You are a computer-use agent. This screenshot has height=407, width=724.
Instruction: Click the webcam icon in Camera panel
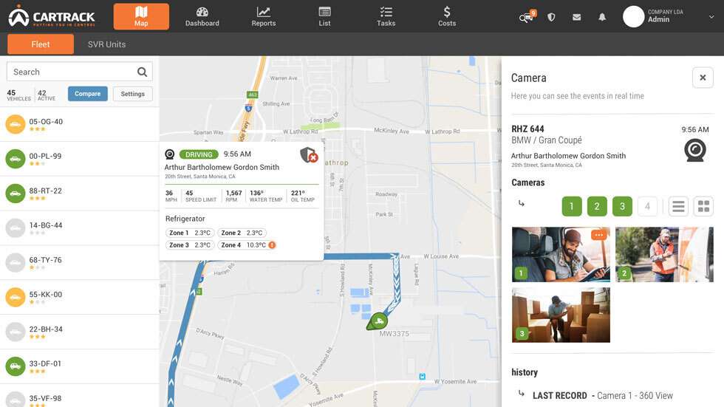[x=694, y=150]
